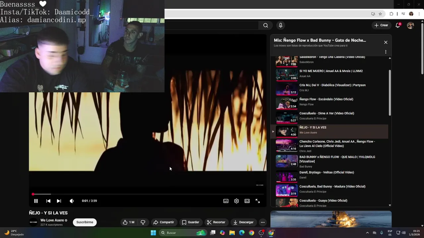This screenshot has width=424, height=238.
Task: Open Task View on the taskbar
Action: (213, 233)
